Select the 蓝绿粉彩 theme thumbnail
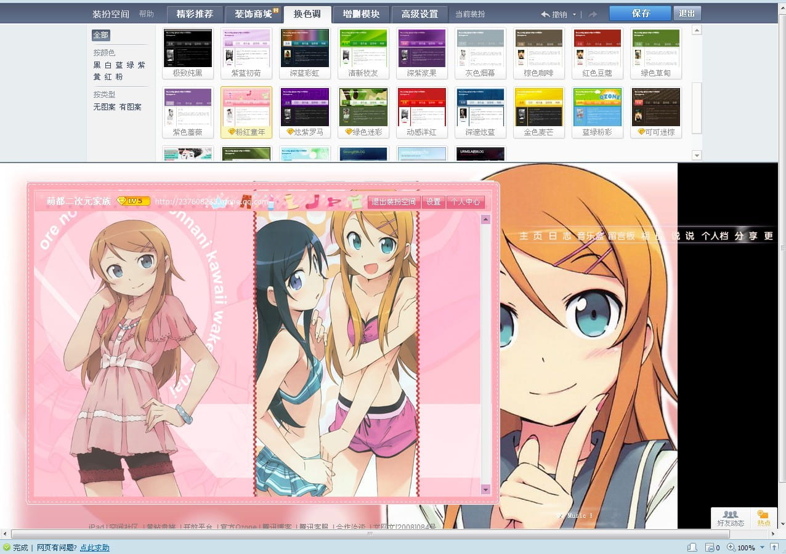This screenshot has height=554, width=786. click(598, 112)
